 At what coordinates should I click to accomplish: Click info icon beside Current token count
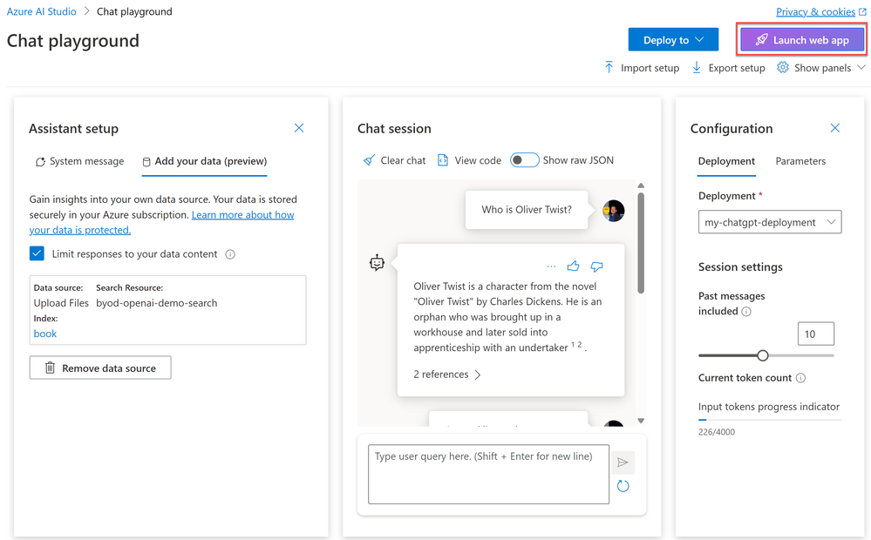(800, 378)
